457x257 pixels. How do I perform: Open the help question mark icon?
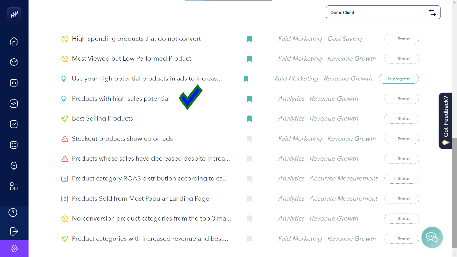pyautogui.click(x=13, y=212)
